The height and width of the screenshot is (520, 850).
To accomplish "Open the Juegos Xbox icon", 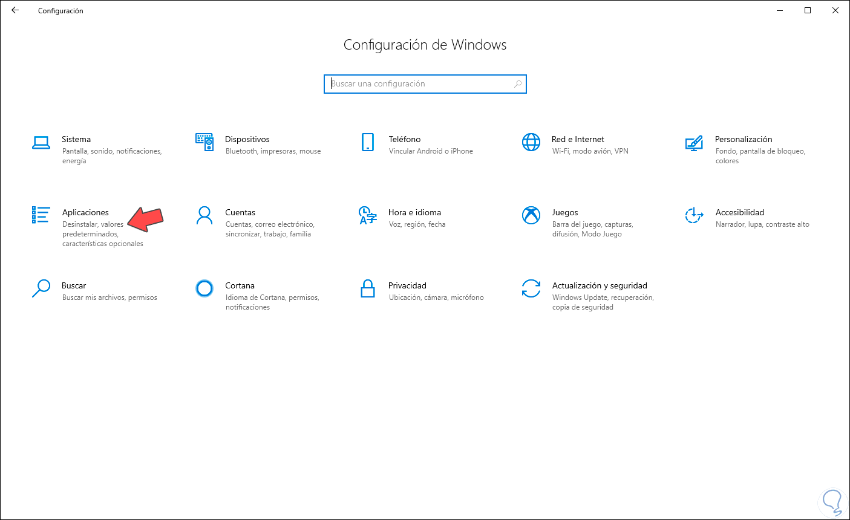I will [531, 215].
